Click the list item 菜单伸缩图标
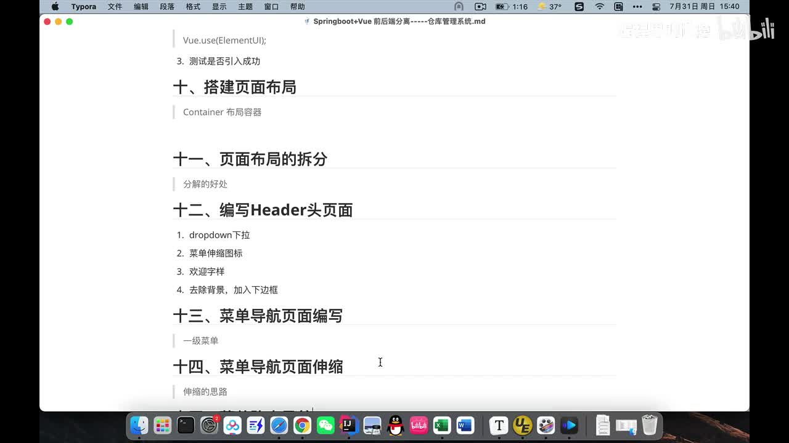789x443 pixels. pyautogui.click(x=216, y=253)
